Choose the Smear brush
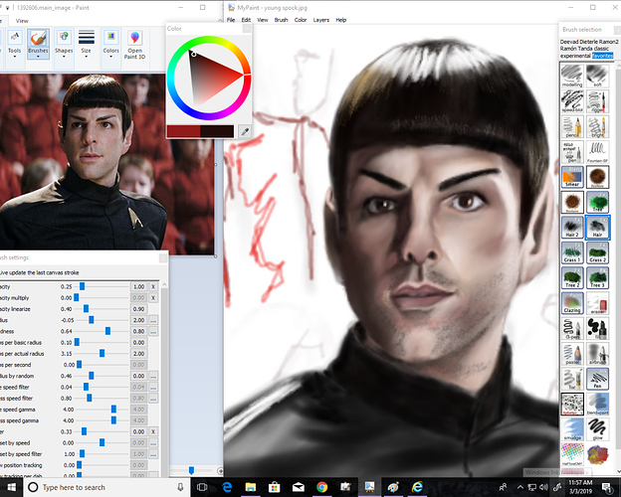Viewport: 621px width, 497px height. pos(572,177)
